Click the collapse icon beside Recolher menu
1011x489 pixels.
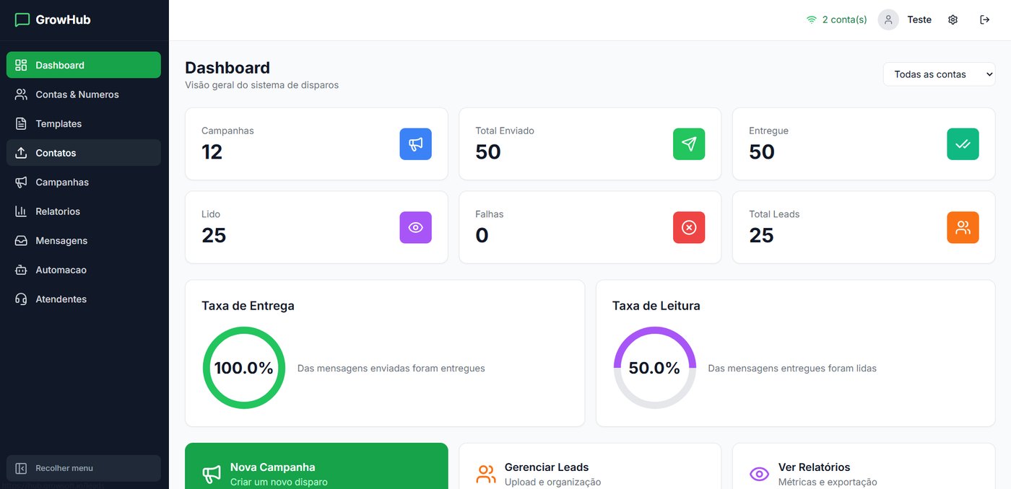coord(21,468)
